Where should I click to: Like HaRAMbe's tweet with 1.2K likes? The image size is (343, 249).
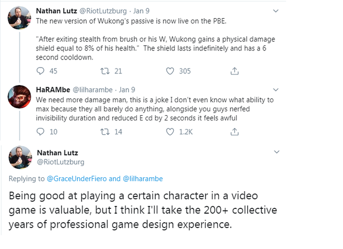[170, 132]
